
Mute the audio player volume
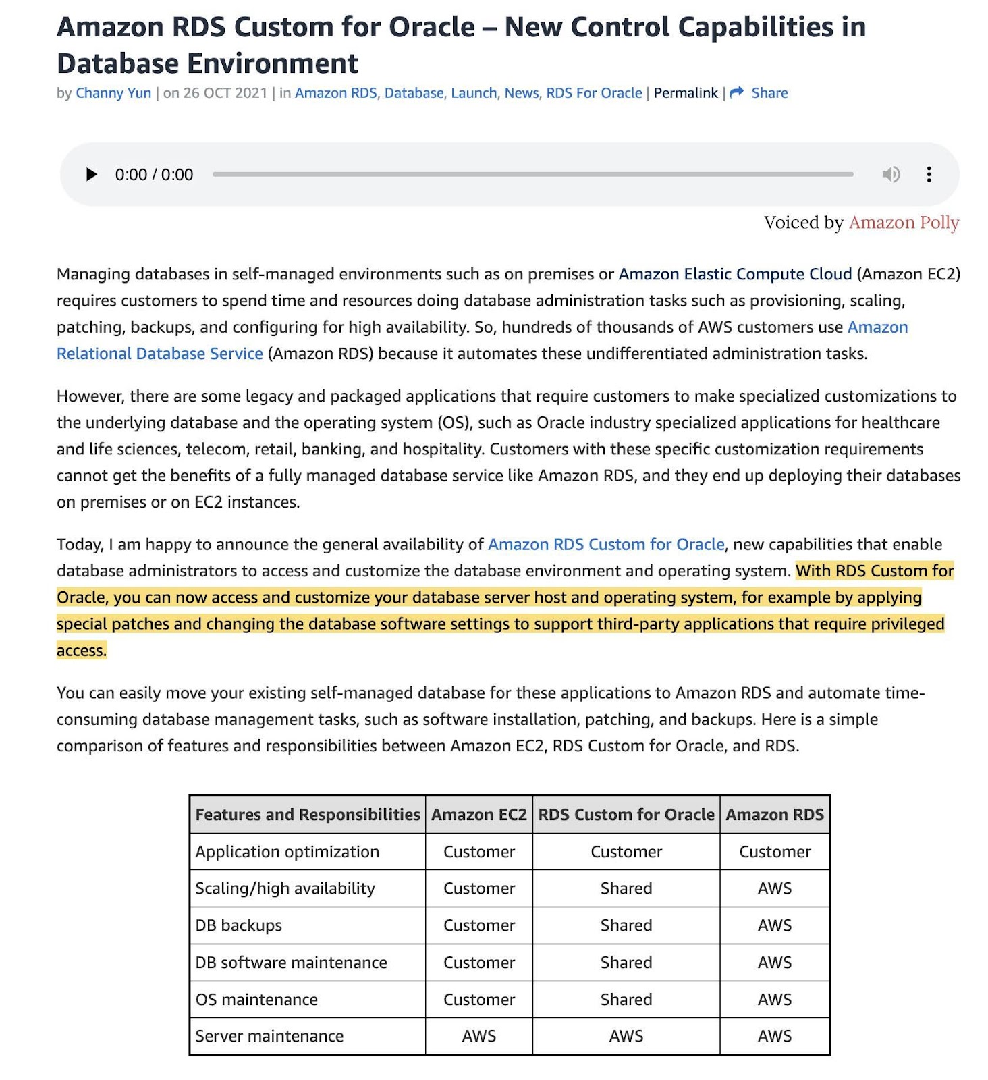[x=891, y=175]
